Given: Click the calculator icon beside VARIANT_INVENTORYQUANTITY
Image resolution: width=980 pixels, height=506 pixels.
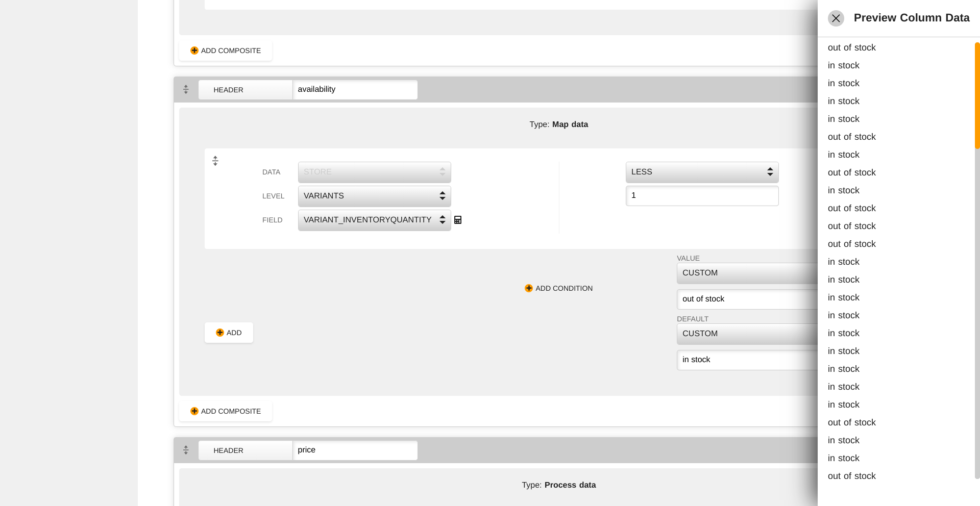Looking at the screenshot, I should point(458,220).
